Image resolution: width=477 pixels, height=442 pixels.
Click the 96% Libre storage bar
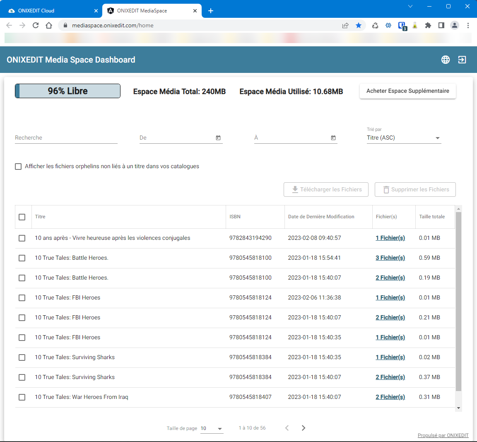click(x=67, y=91)
